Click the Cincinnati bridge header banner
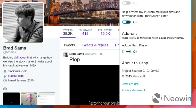Viewport: 196px width, 108px height. (82, 13)
